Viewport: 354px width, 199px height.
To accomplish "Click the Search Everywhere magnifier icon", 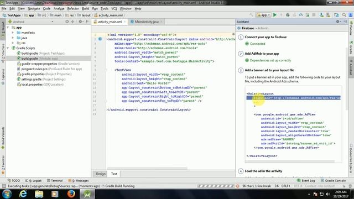I will click(344, 15).
